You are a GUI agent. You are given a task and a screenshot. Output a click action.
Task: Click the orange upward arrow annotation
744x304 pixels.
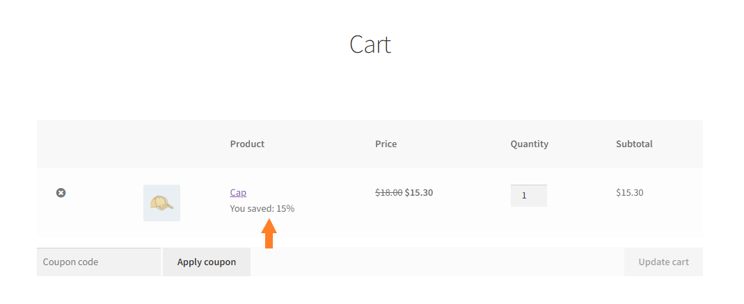pyautogui.click(x=269, y=233)
